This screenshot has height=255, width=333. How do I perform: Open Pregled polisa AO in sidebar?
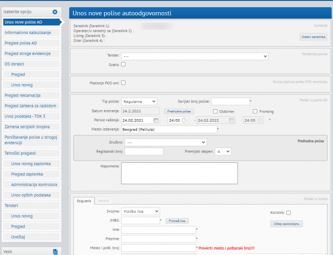coord(28,43)
